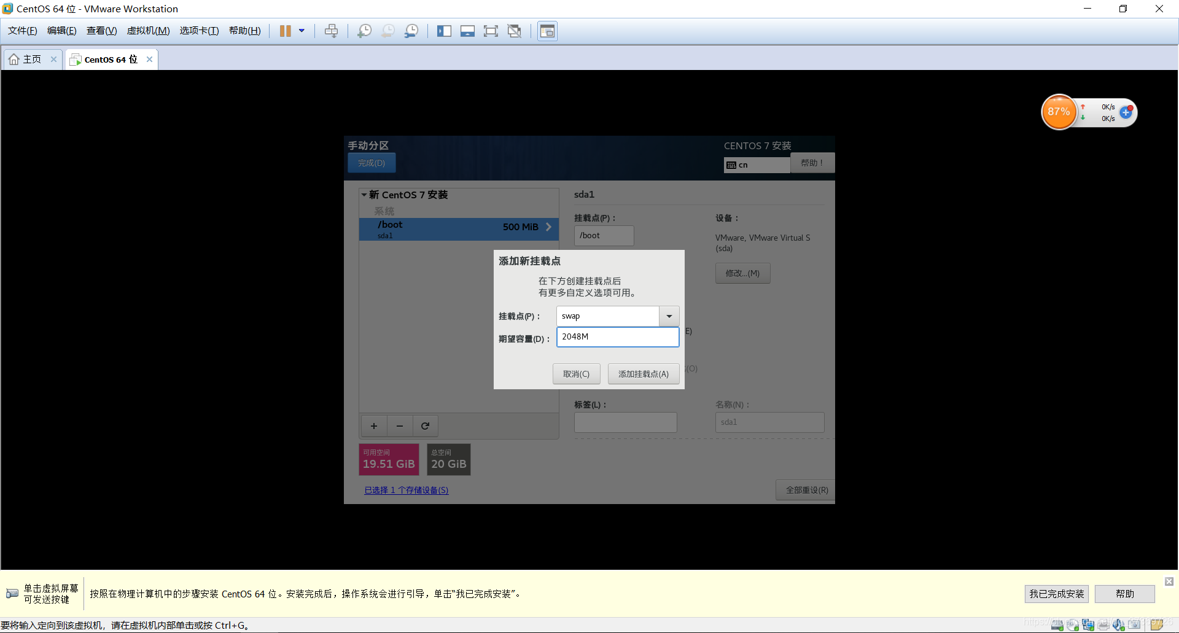Click the cn keyboard layout indicator

[757, 165]
